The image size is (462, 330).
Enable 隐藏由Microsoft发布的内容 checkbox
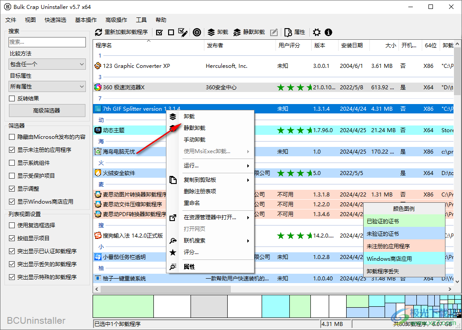(12, 137)
